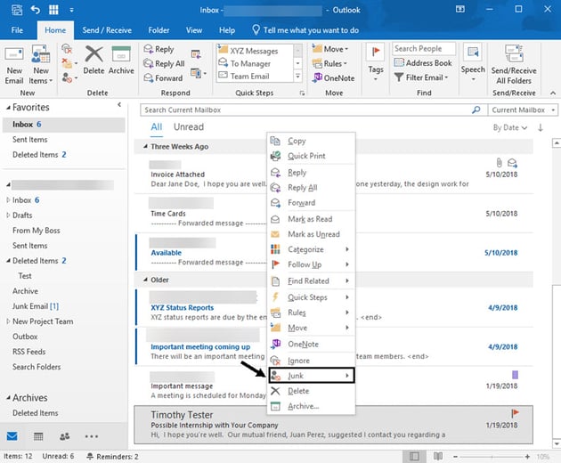Click OneNote in the Move group

(x=333, y=77)
